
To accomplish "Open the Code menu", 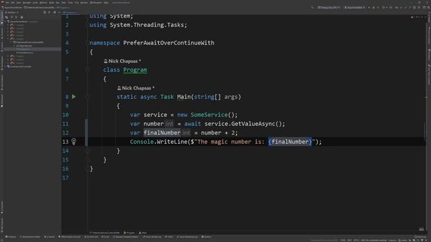I will [x=35, y=3].
